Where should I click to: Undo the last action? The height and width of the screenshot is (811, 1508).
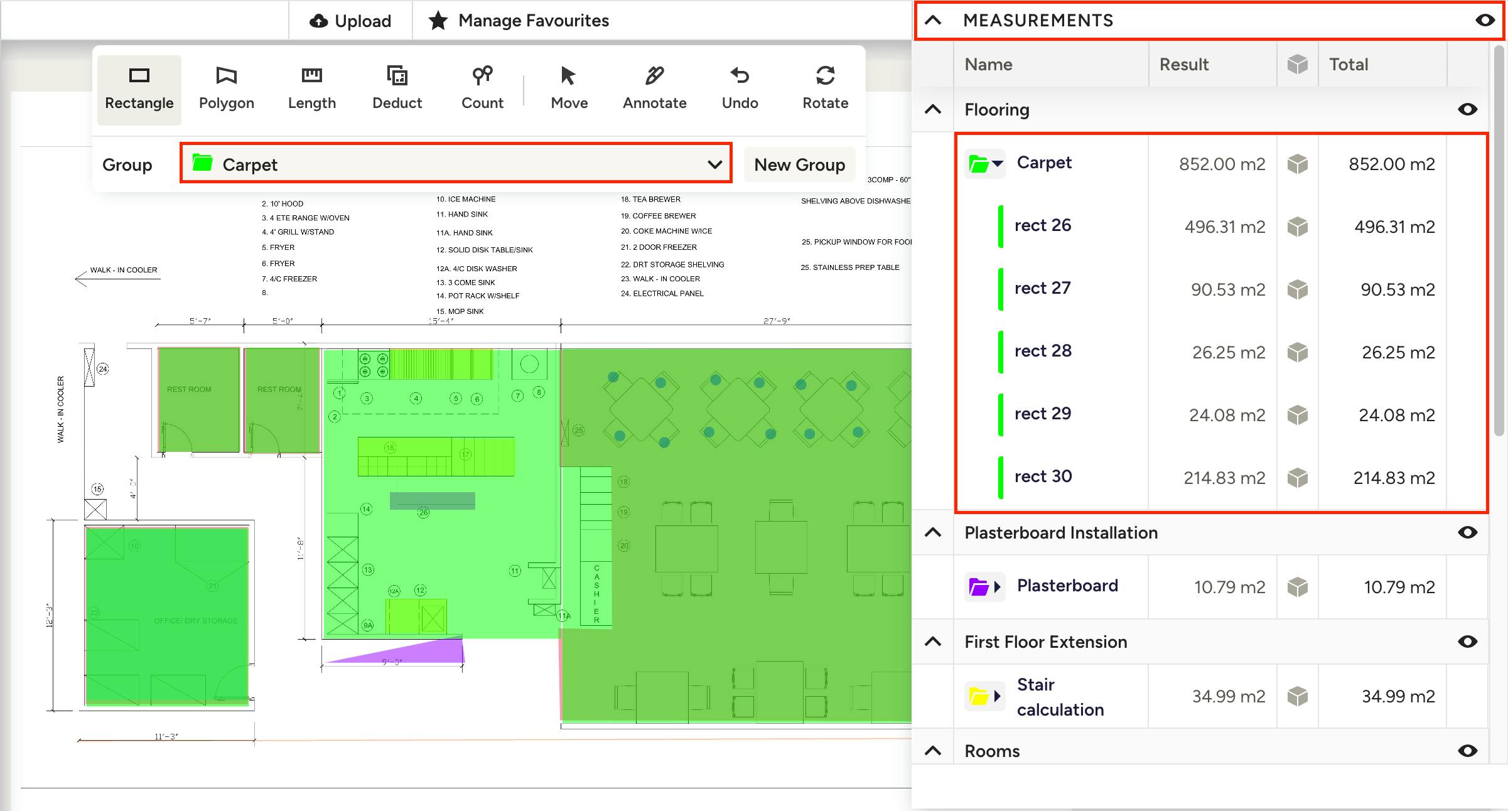[x=740, y=89]
